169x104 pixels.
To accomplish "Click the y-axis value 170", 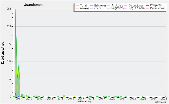I will (x=9, y=44).
